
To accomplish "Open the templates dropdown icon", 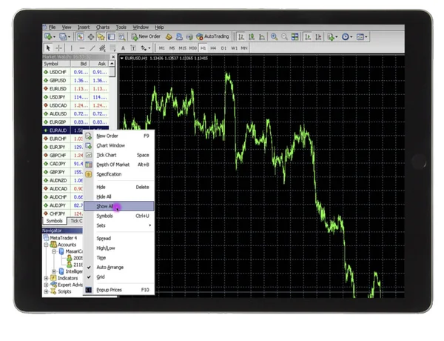I will click(x=362, y=36).
